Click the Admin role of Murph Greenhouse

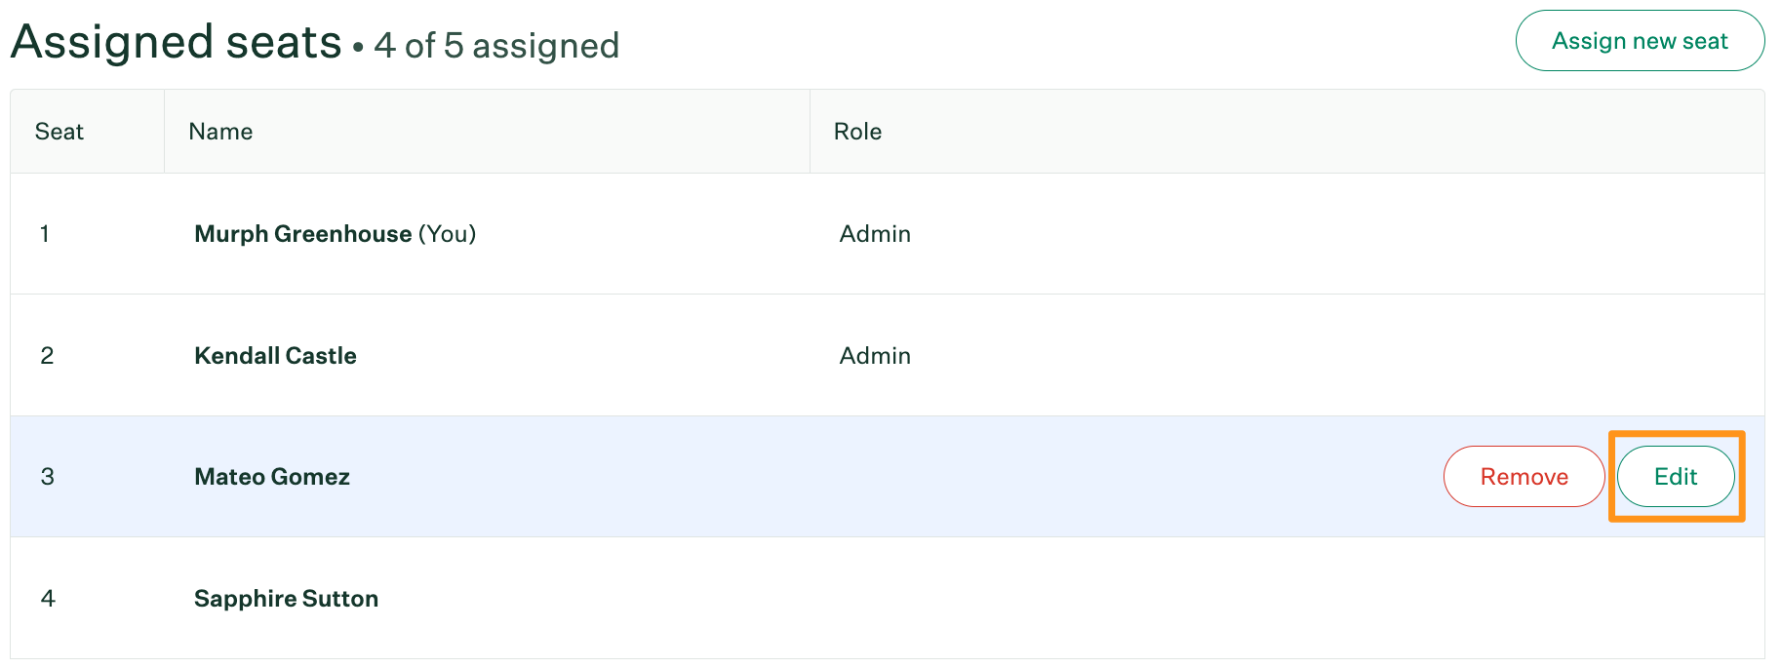coord(875,234)
